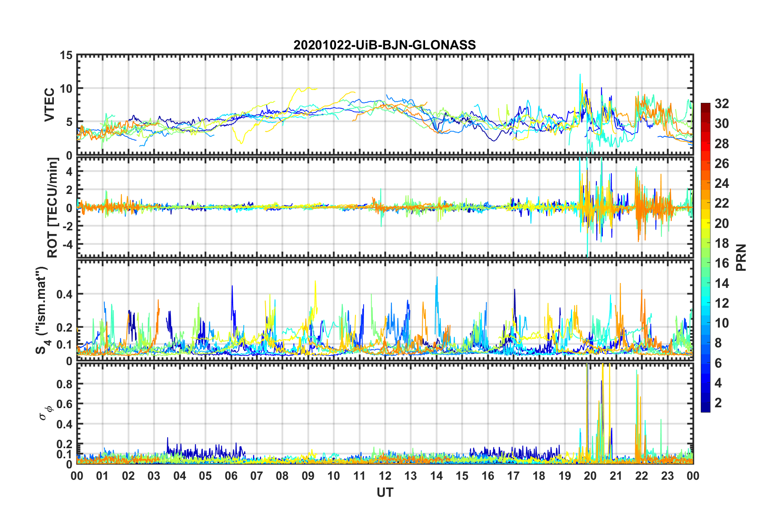Click the colorbar tick label 8

pyautogui.click(x=718, y=343)
